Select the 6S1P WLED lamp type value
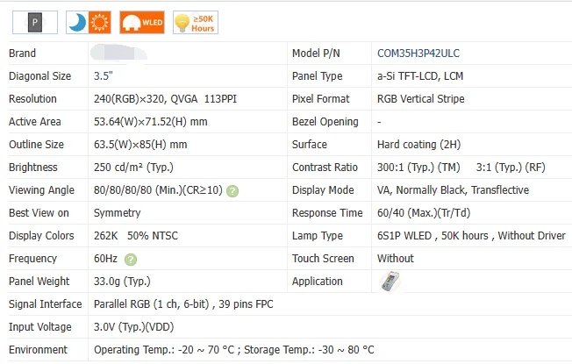Image resolution: width=572 pixels, height=364 pixels. (x=471, y=236)
